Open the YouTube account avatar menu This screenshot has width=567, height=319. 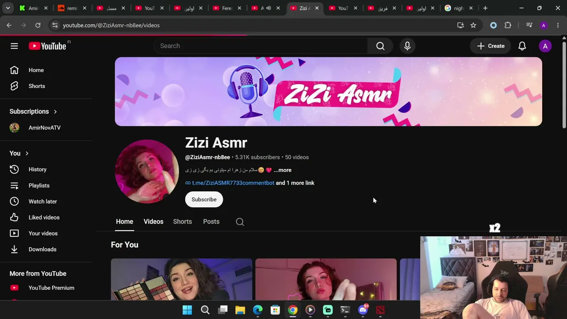coord(545,46)
